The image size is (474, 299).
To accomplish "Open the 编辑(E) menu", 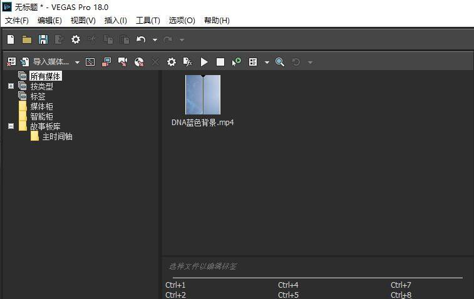I will coord(49,20).
